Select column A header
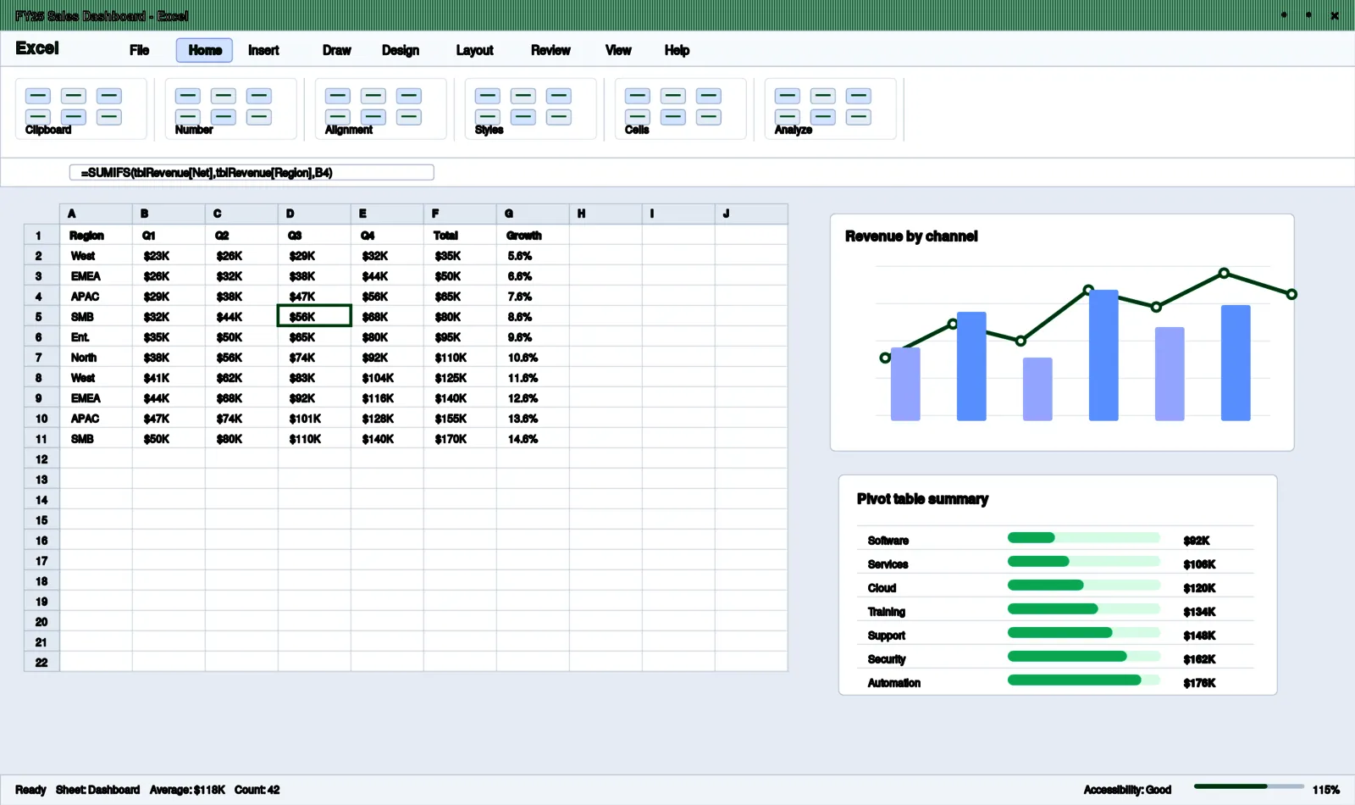This screenshot has width=1355, height=805. pyautogui.click(x=96, y=214)
